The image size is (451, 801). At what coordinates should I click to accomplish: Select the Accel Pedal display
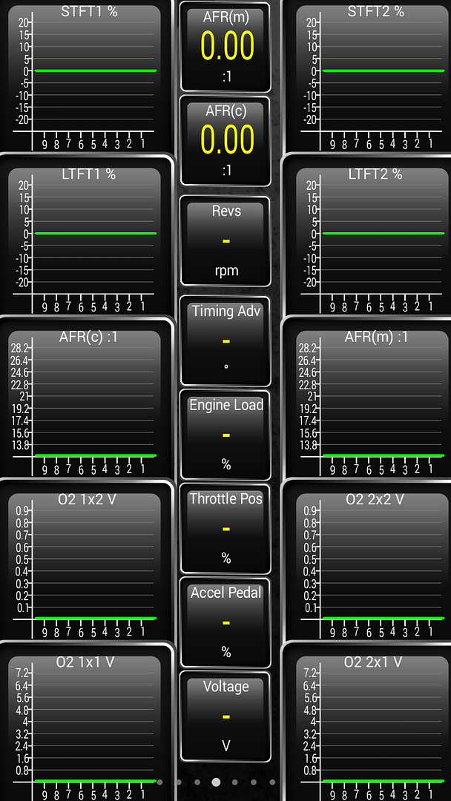(226, 622)
